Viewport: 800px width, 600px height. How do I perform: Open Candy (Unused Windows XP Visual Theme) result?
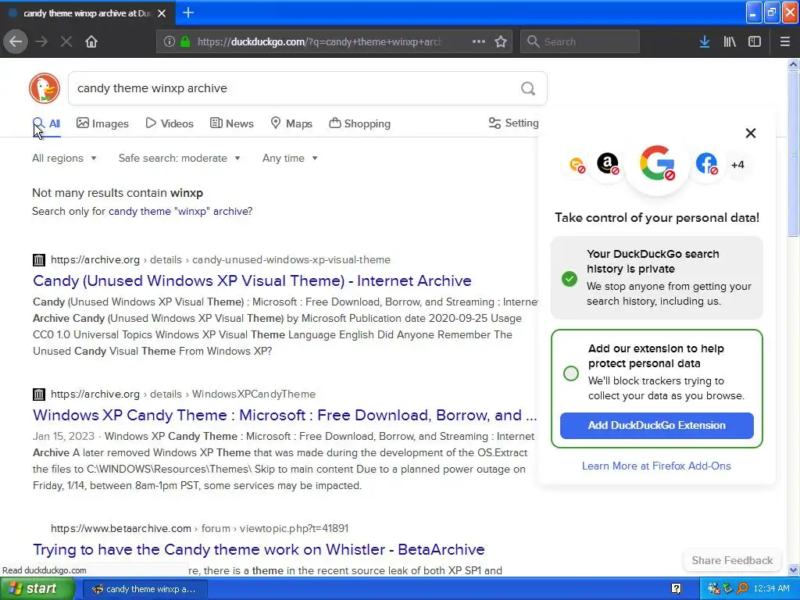252,280
